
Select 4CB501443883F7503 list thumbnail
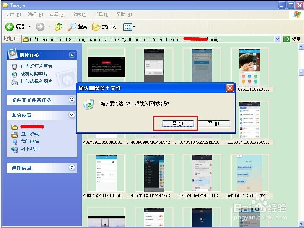[x=250, y=120]
